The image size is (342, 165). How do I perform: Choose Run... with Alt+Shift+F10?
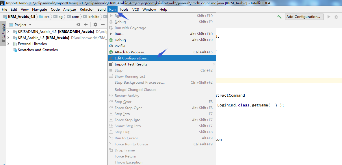(x=162, y=34)
